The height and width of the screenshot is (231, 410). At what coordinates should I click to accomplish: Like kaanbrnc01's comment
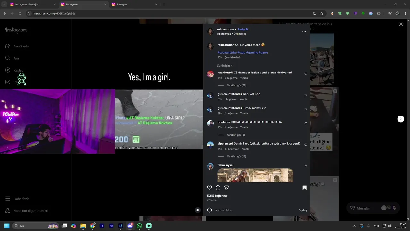pyautogui.click(x=306, y=74)
